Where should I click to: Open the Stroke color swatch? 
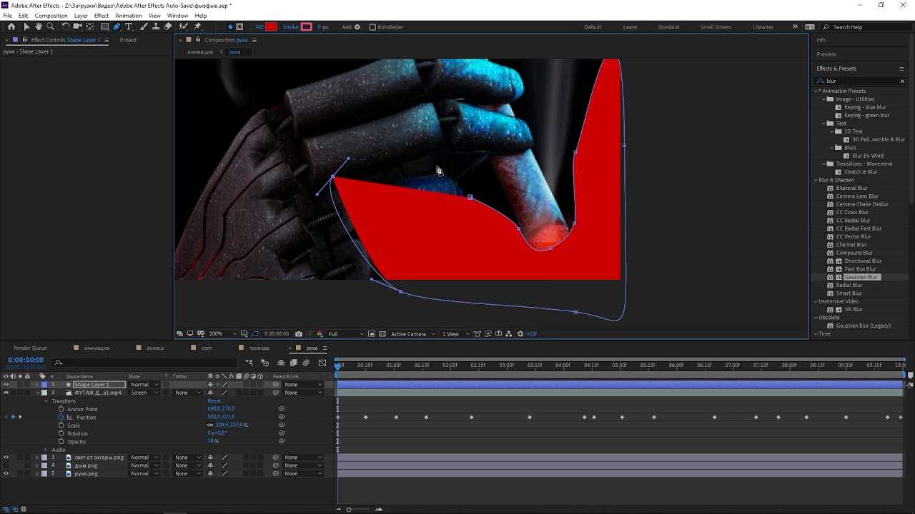click(x=307, y=27)
